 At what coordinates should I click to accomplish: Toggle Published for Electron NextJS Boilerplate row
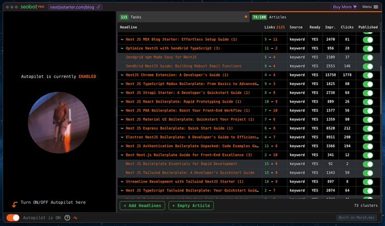point(368,137)
